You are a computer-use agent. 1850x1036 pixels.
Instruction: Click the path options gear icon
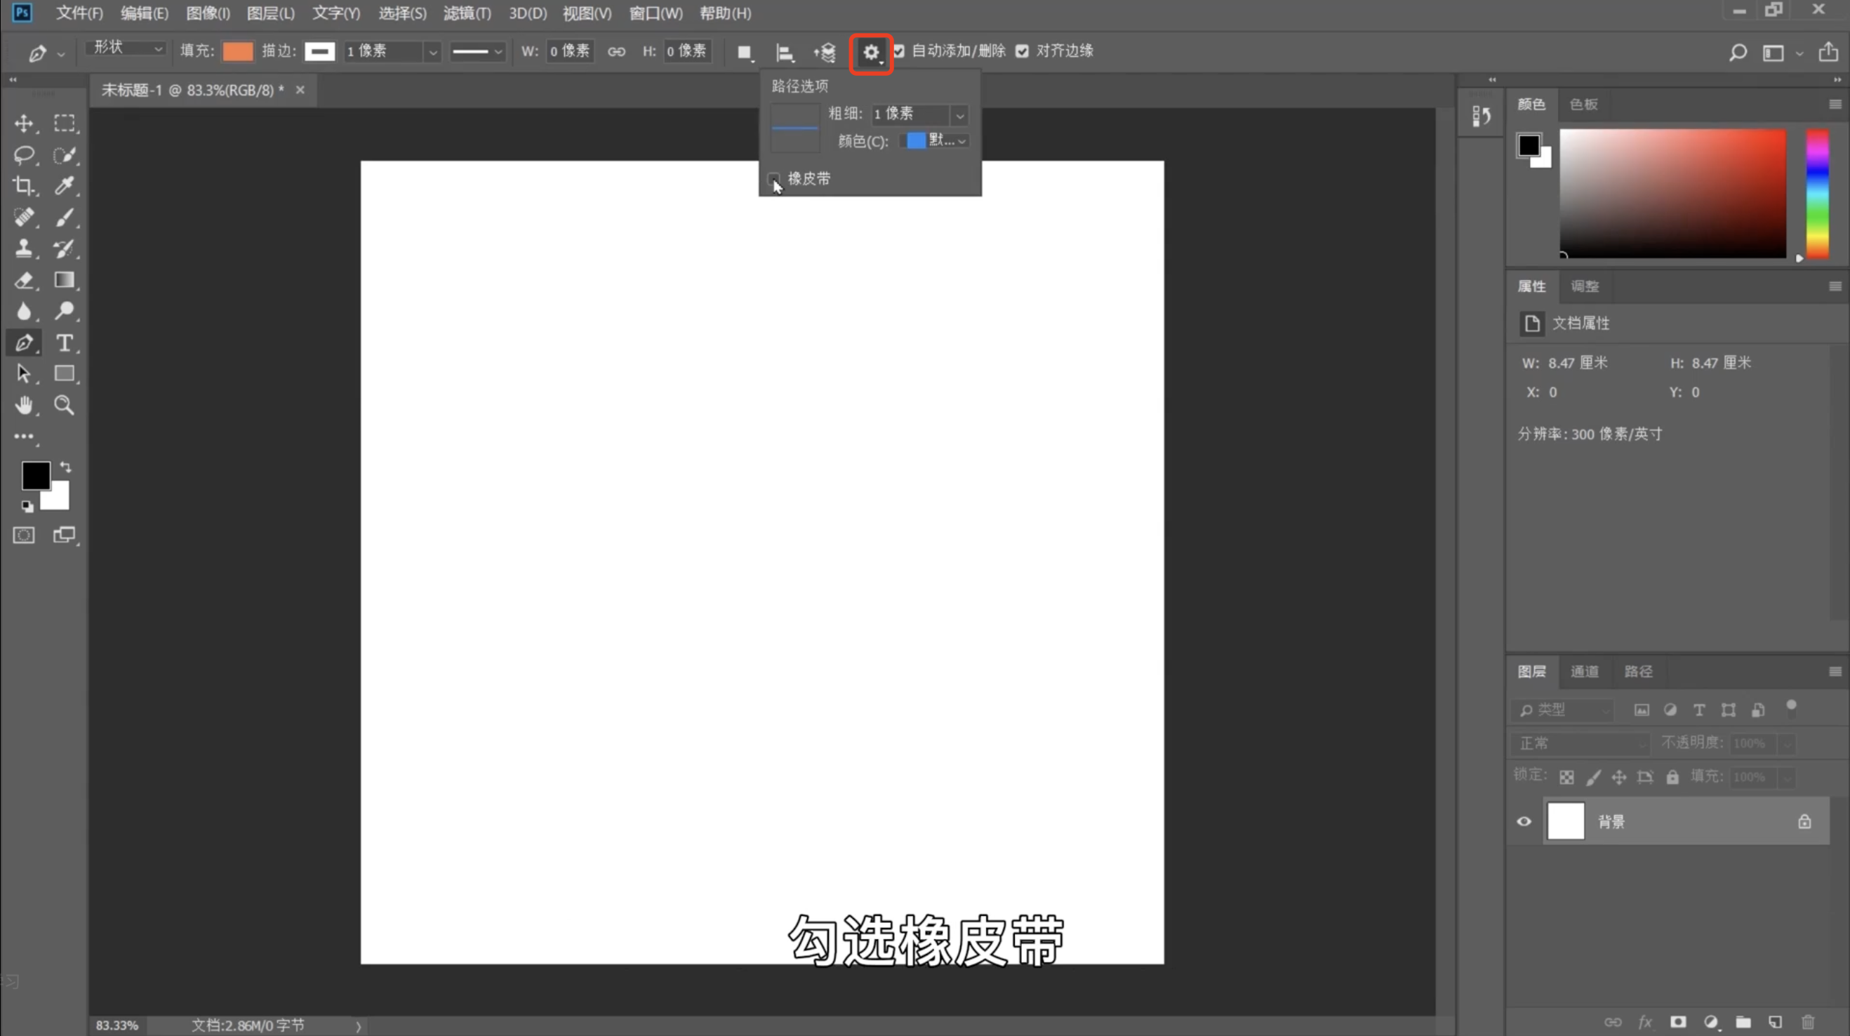click(x=870, y=53)
